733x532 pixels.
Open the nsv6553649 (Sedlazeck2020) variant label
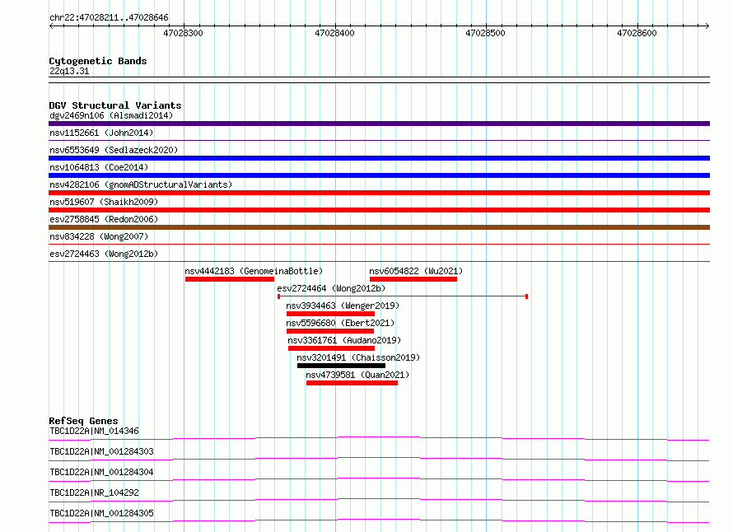click(x=114, y=150)
